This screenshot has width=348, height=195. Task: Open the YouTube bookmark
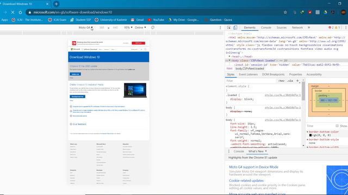pyautogui.click(x=156, y=20)
